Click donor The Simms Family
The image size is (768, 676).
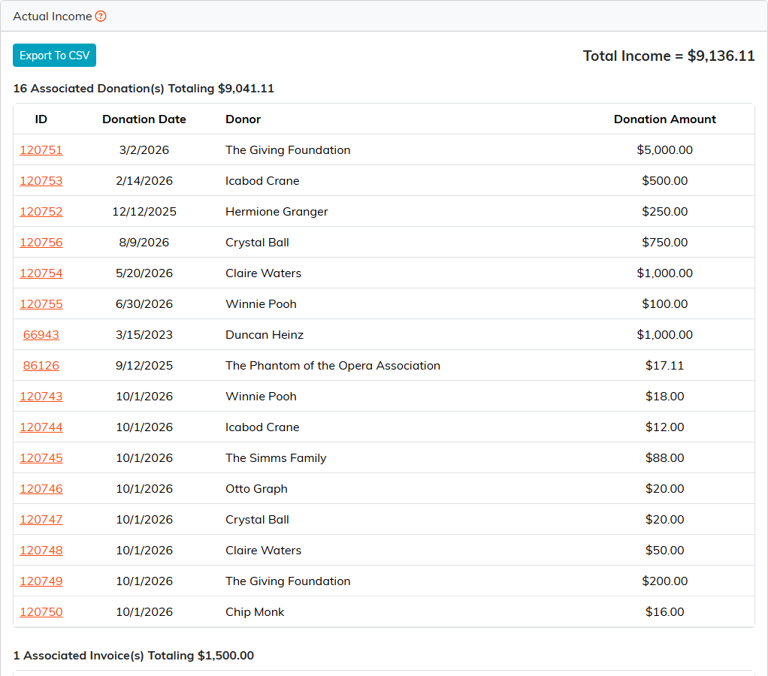(276, 458)
